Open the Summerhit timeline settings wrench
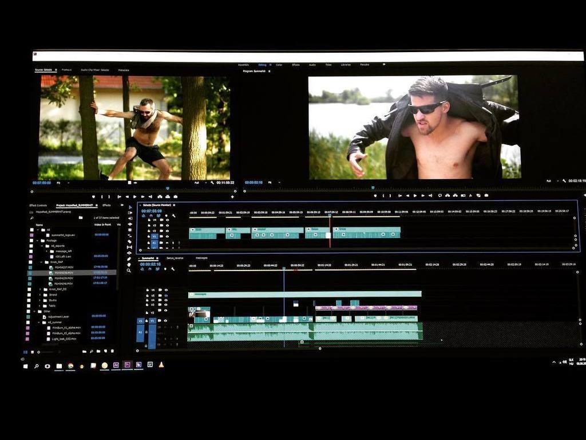The height and width of the screenshot is (440, 586). pos(173,269)
